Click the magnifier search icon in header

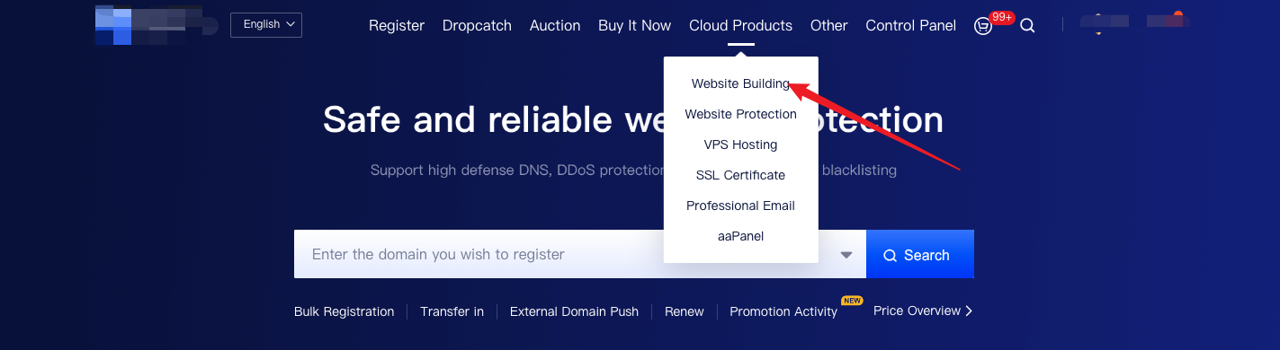[x=1027, y=26]
